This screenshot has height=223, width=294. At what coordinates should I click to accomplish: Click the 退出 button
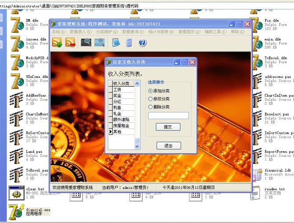tap(169, 146)
